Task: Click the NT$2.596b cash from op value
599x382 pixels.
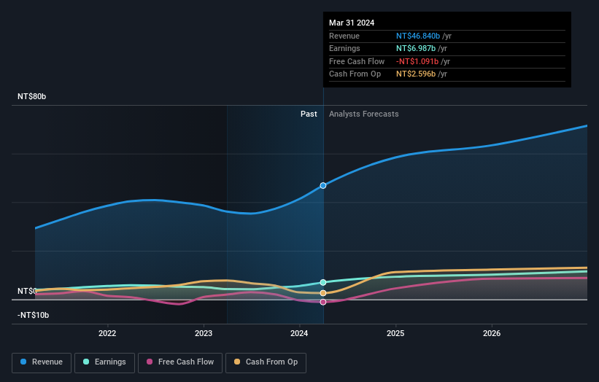Action: [416, 74]
